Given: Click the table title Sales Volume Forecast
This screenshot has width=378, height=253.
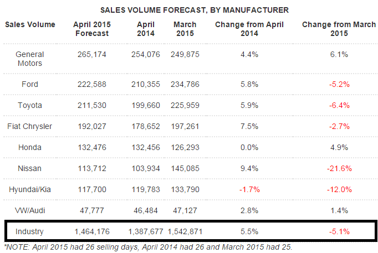Looking at the screenshot, I should coord(190,10).
